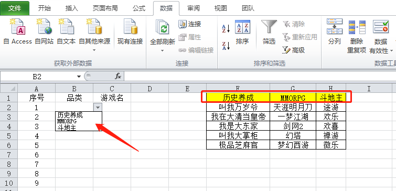Click cell 幻塔

tap(293, 135)
